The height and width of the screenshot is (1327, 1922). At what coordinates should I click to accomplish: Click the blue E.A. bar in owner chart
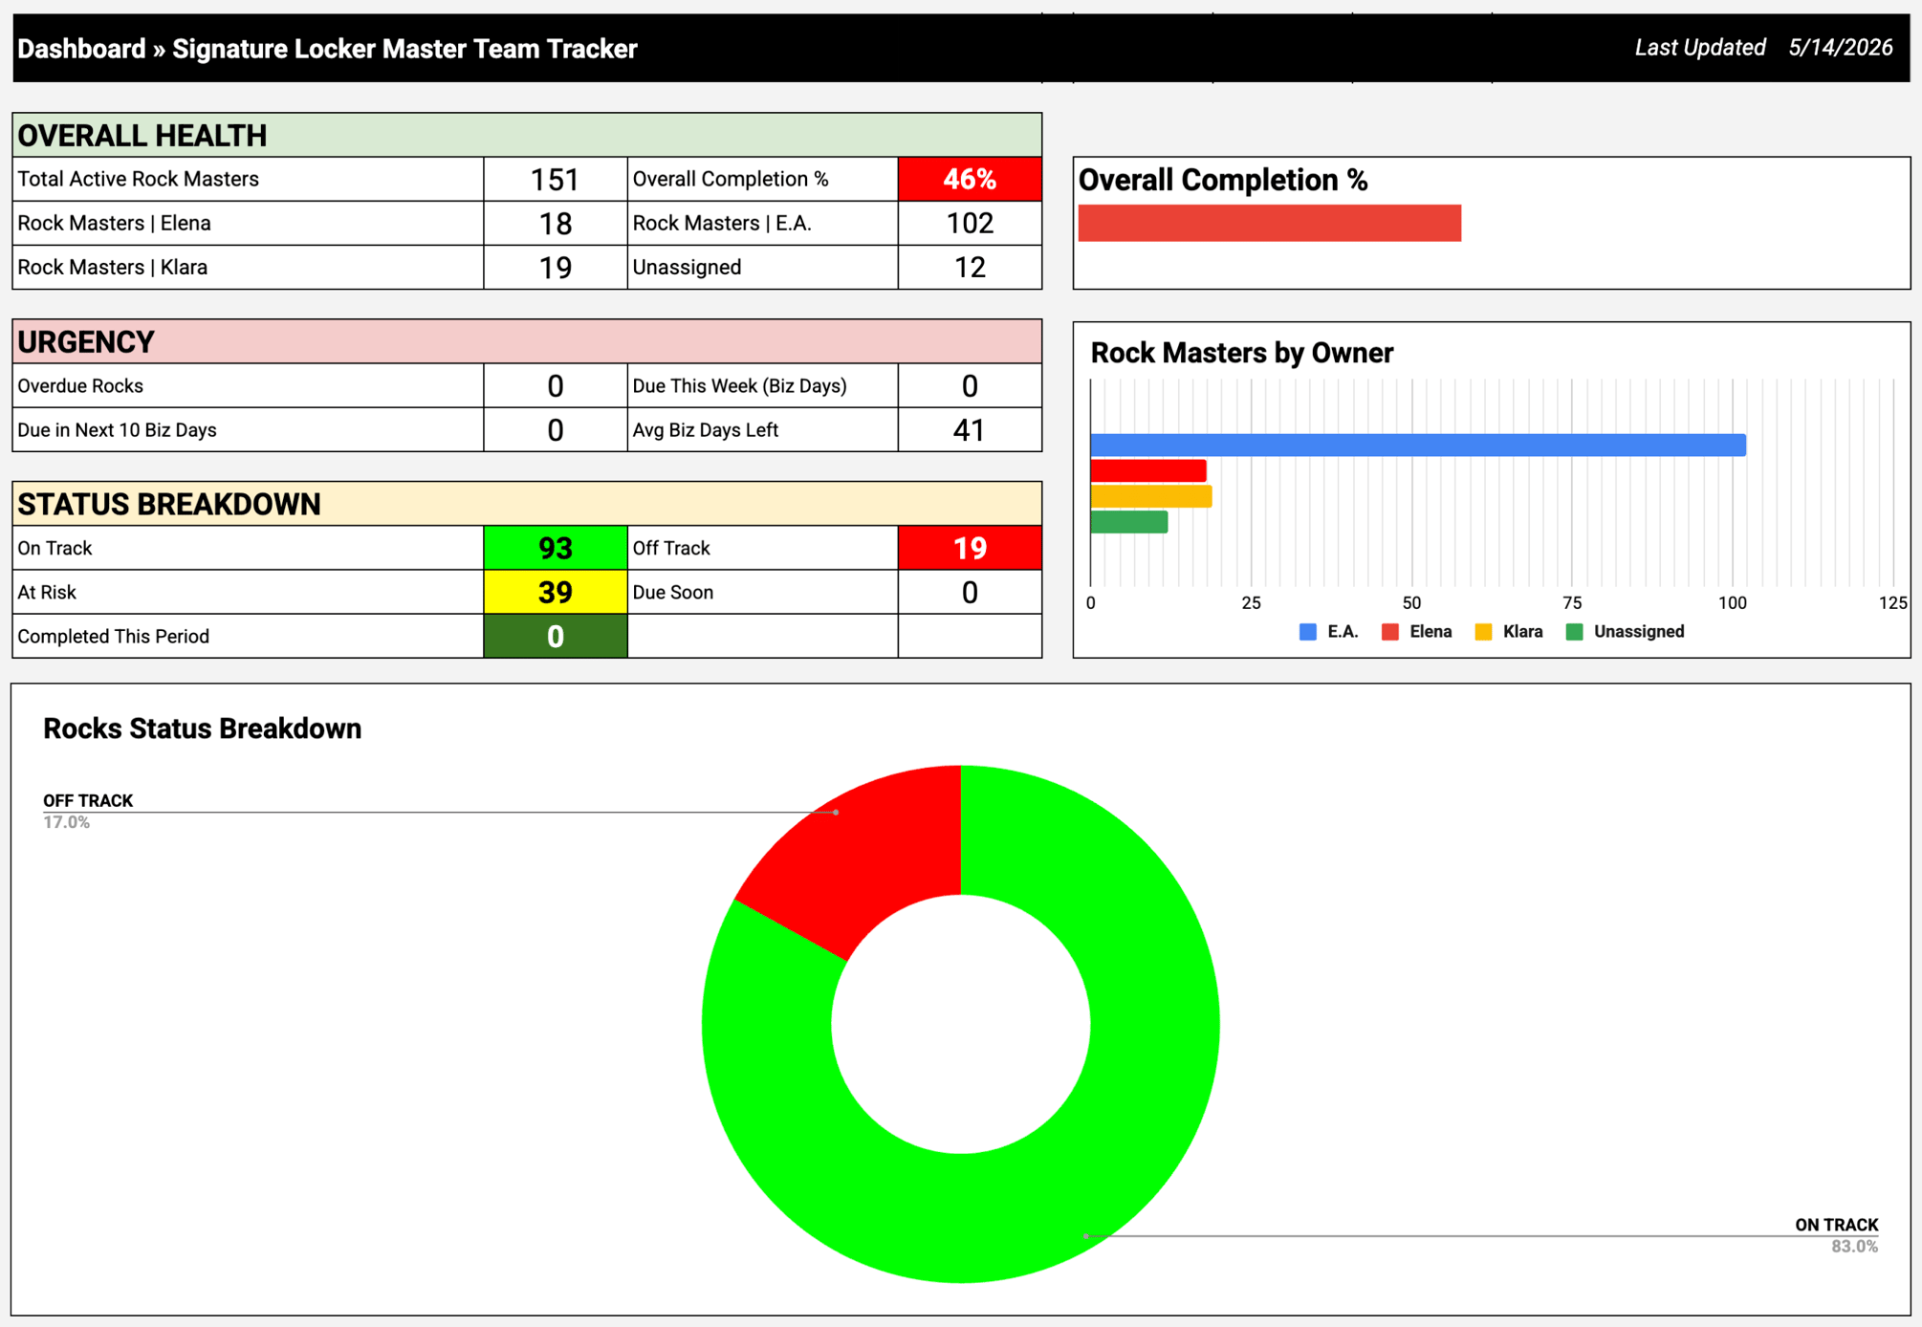click(1418, 445)
